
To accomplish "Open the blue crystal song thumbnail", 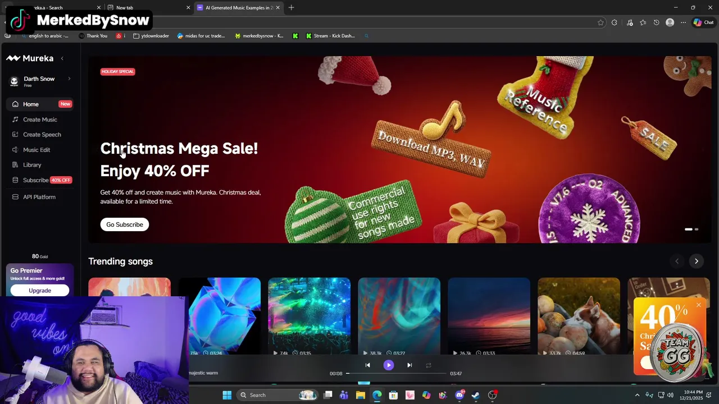I will pos(220,317).
